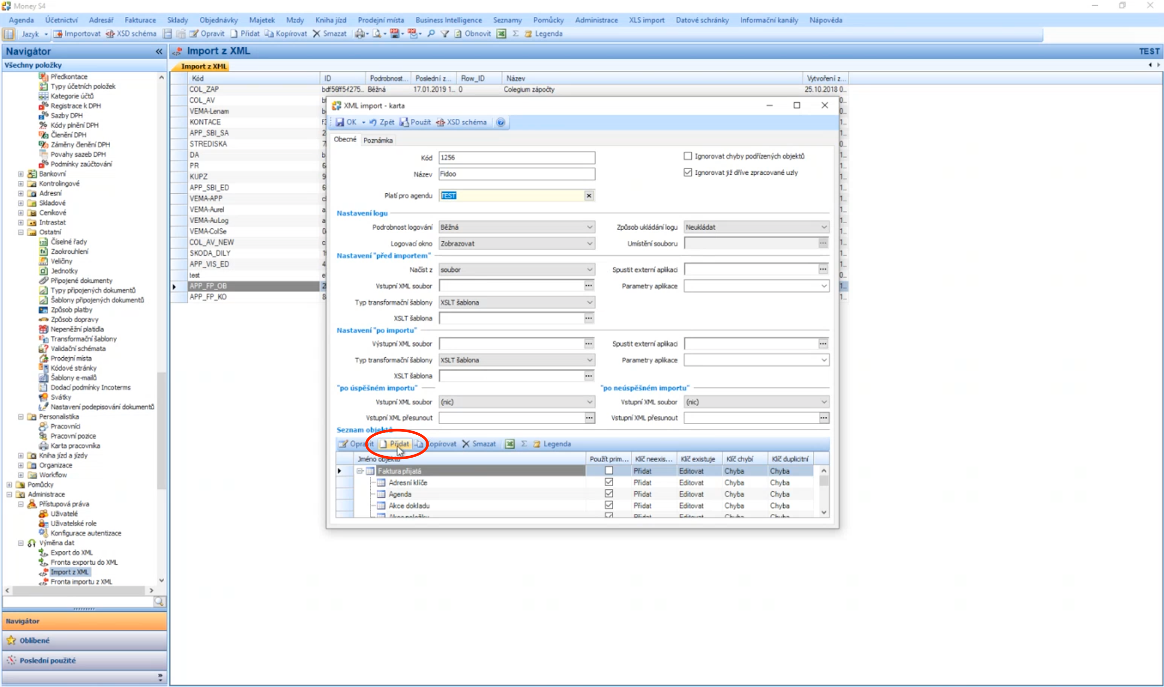Toggle Použít prim. checkbox for Agenda row
Image resolution: width=1164 pixels, height=687 pixels.
609,494
